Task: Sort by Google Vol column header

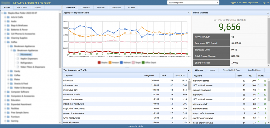Action: (149, 75)
